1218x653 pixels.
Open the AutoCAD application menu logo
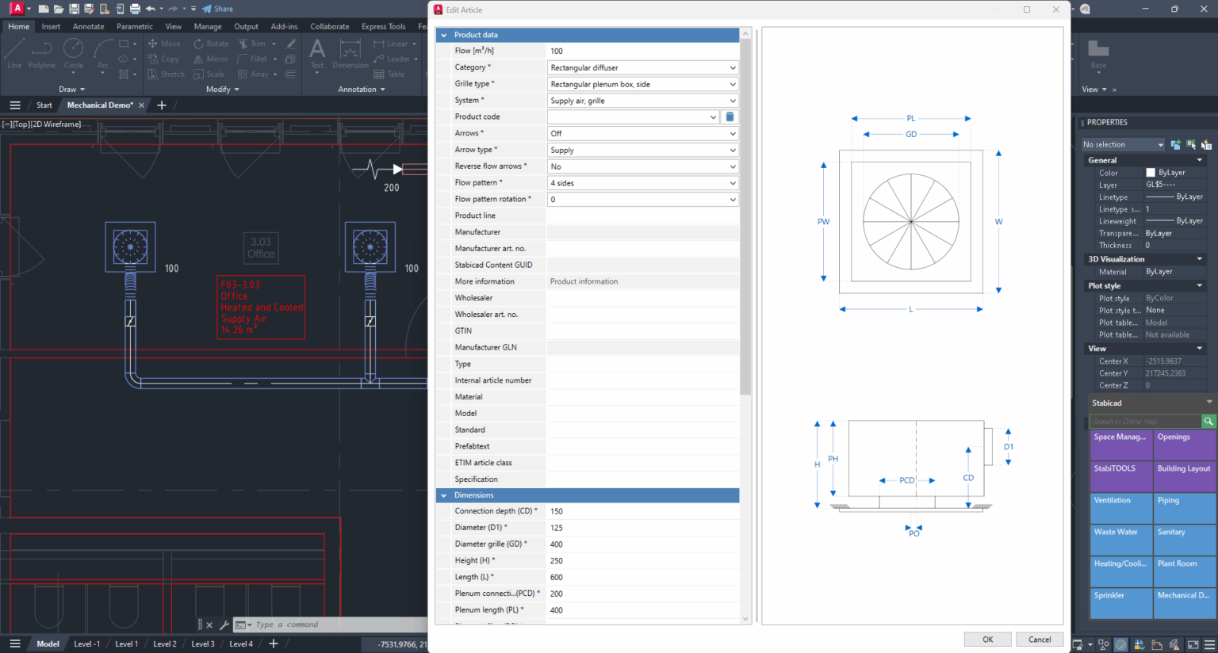[17, 9]
